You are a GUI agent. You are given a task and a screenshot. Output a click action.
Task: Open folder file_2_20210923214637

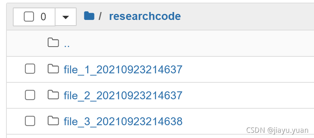[x=123, y=96]
